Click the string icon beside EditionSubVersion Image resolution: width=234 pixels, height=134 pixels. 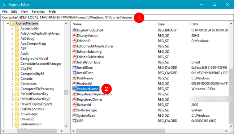pyautogui.click(x=74, y=57)
